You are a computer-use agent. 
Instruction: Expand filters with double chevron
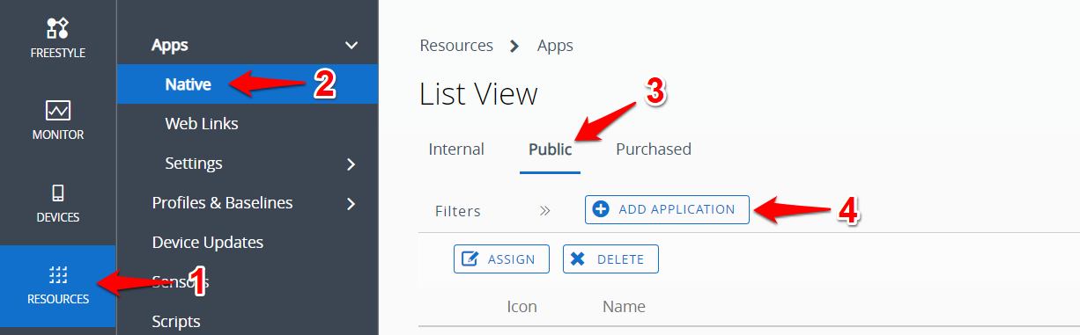click(545, 211)
